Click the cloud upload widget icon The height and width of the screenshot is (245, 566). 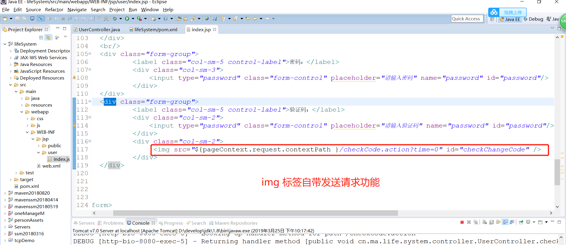coord(494,12)
